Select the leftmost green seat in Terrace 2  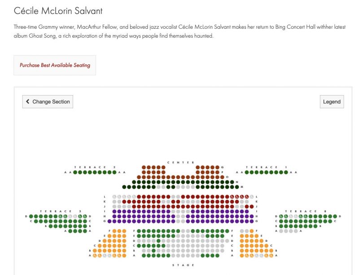pyautogui.click(x=75, y=172)
